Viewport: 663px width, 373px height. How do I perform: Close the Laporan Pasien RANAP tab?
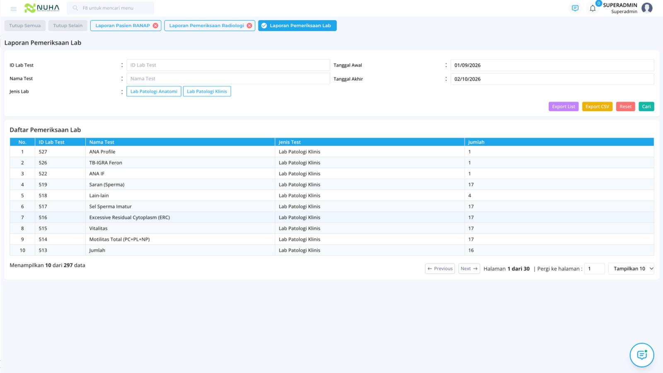pos(155,26)
